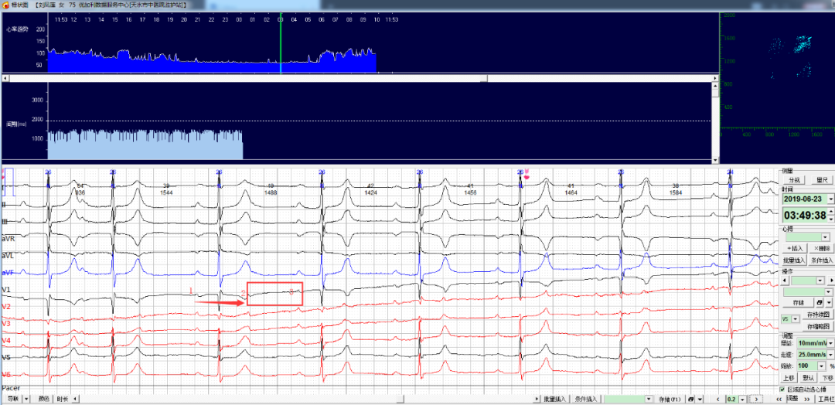Click the double left chevron before 调整
Screen dimensions: 835x405
779,399
